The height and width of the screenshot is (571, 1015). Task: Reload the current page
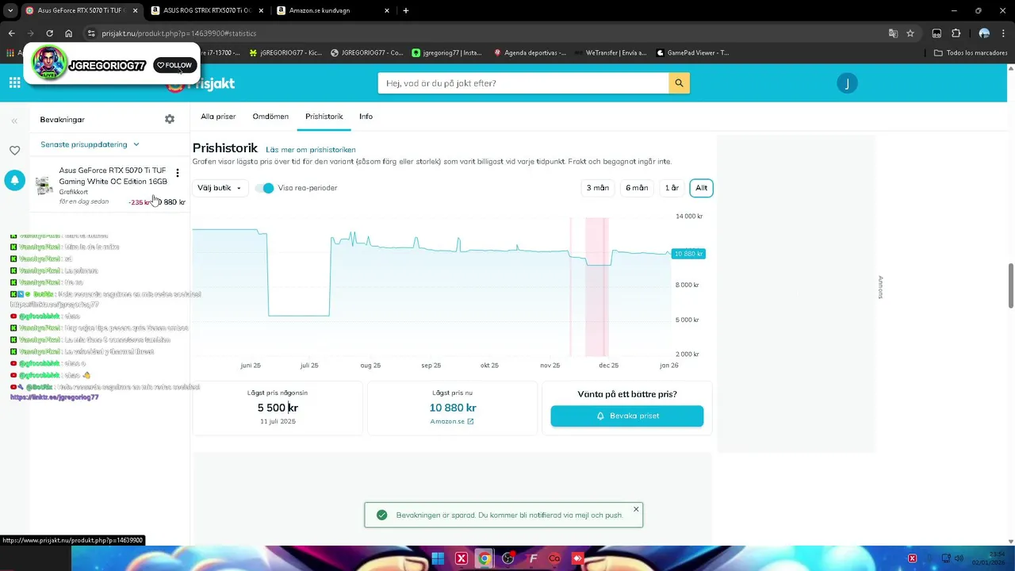click(49, 33)
